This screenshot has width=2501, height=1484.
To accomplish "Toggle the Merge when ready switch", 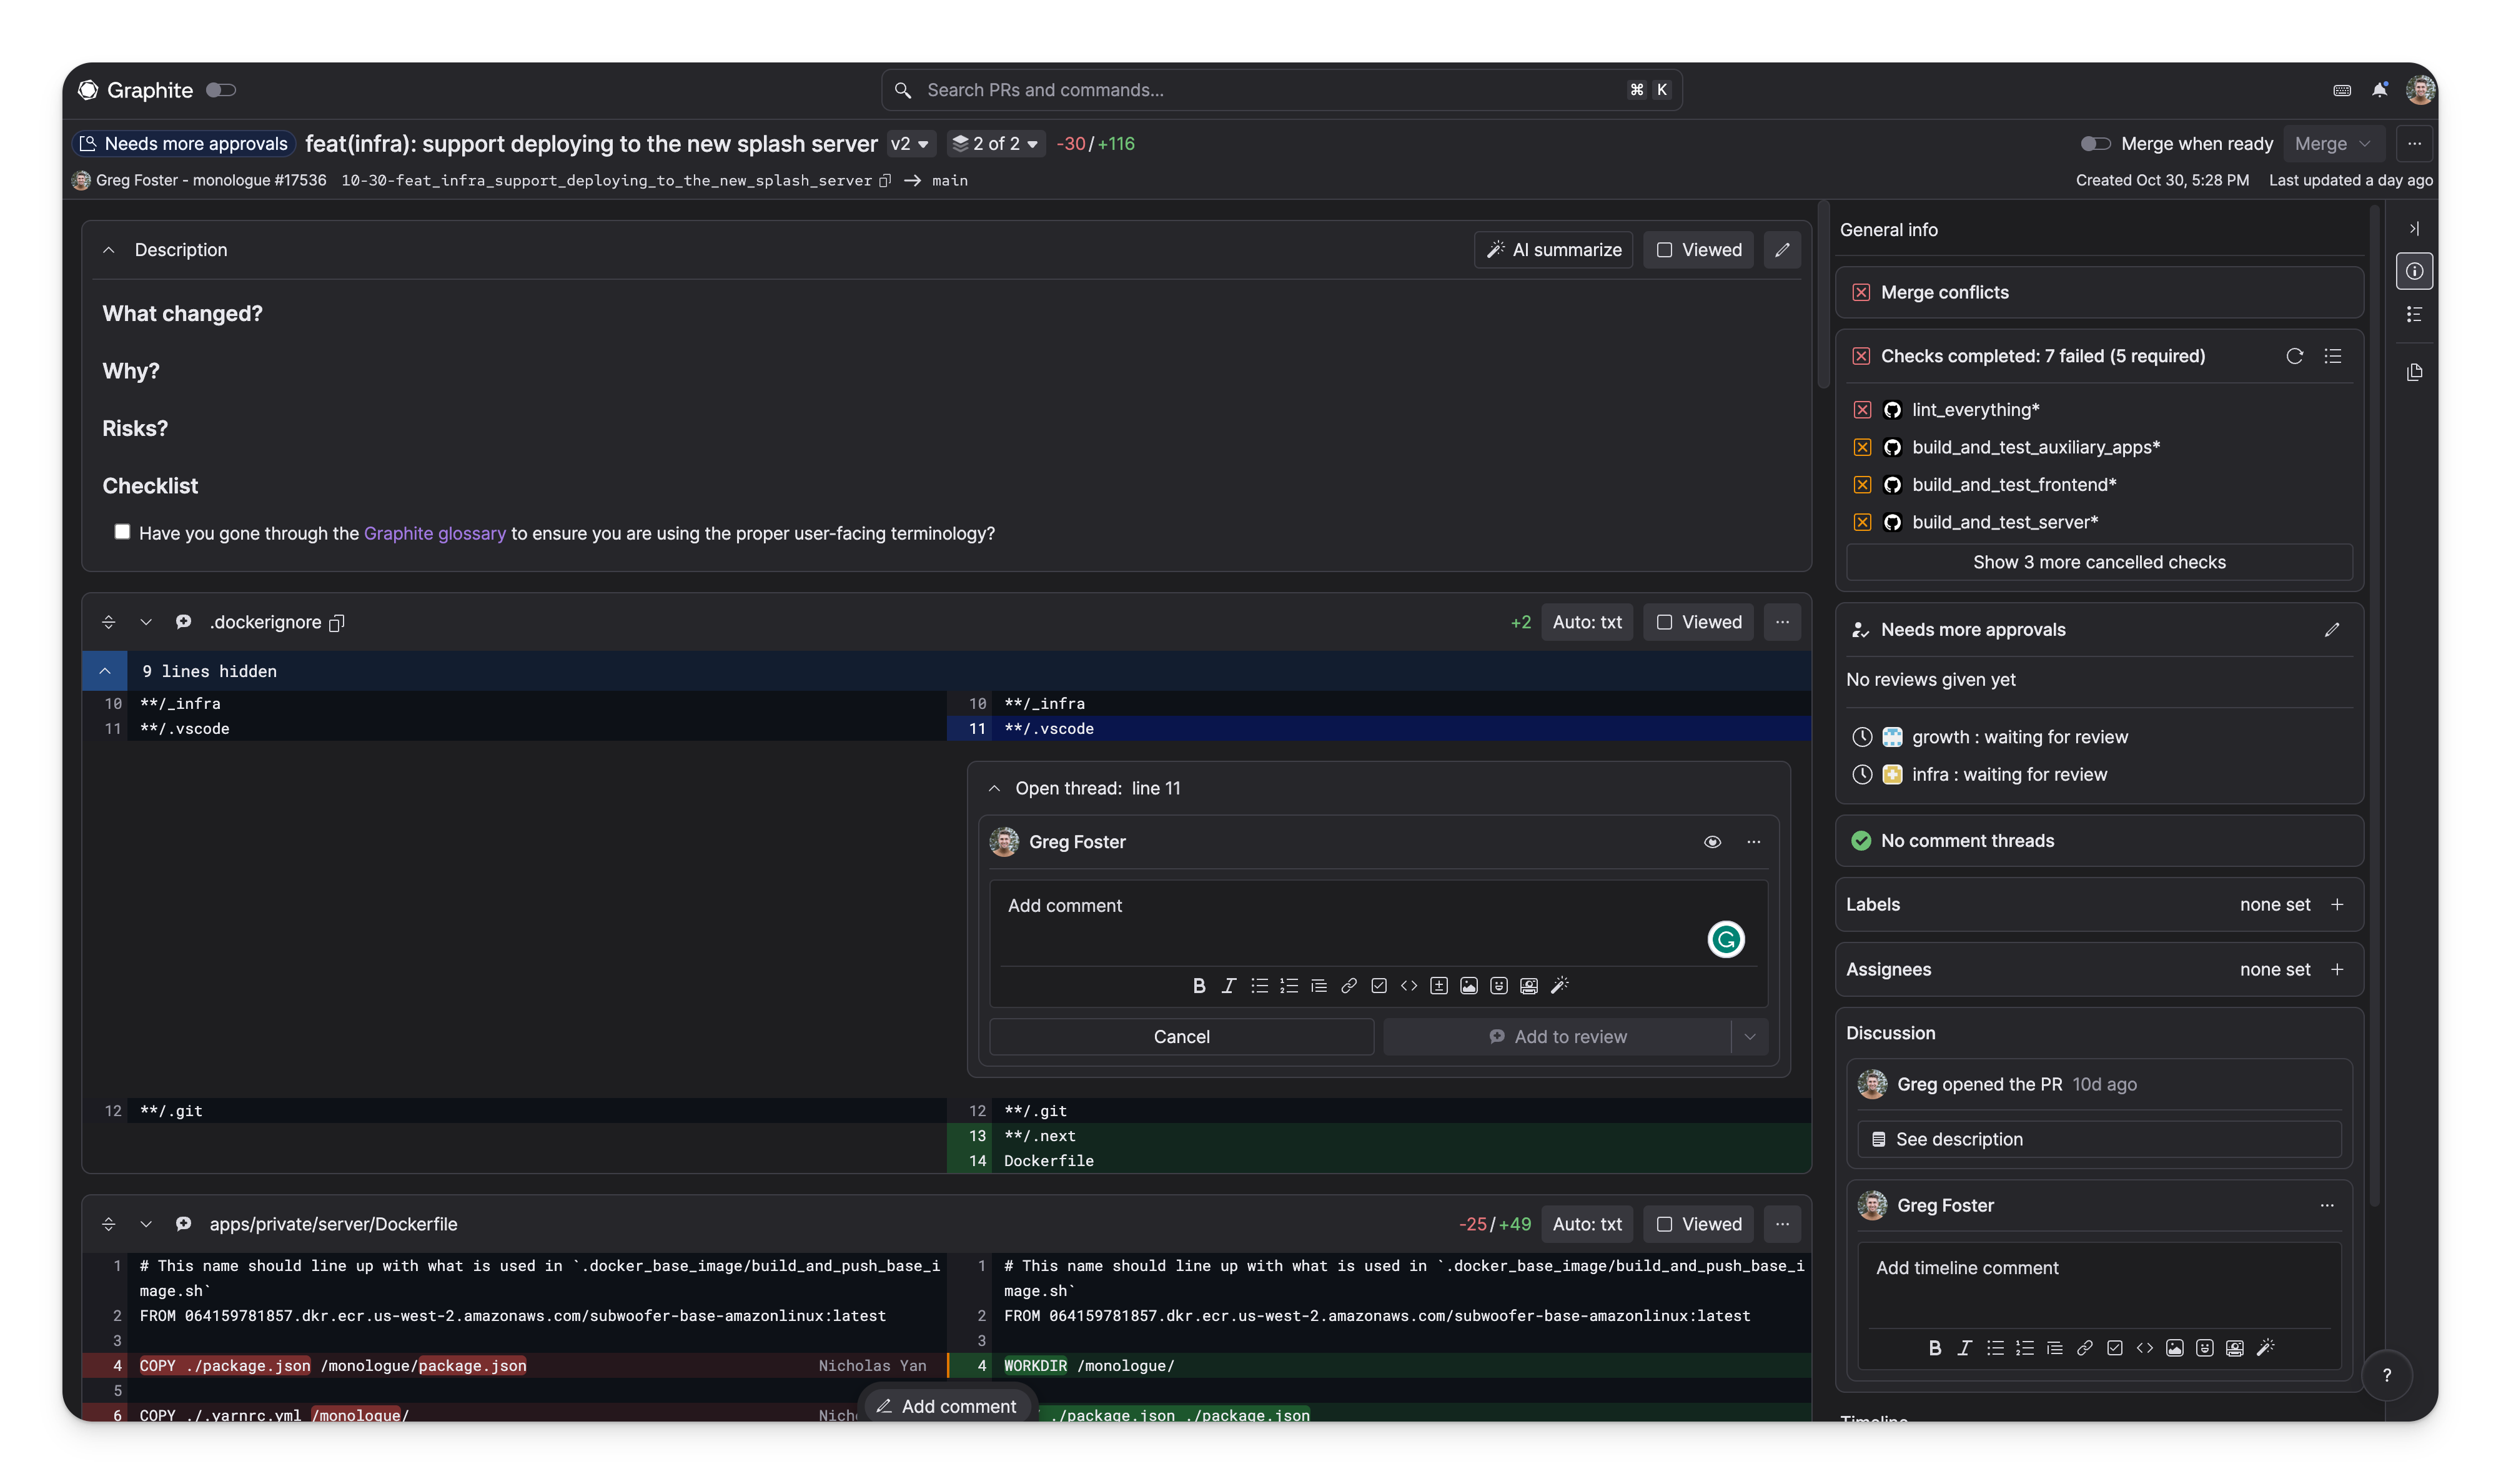I will tap(2095, 143).
